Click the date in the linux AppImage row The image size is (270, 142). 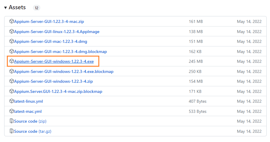(x=249, y=32)
